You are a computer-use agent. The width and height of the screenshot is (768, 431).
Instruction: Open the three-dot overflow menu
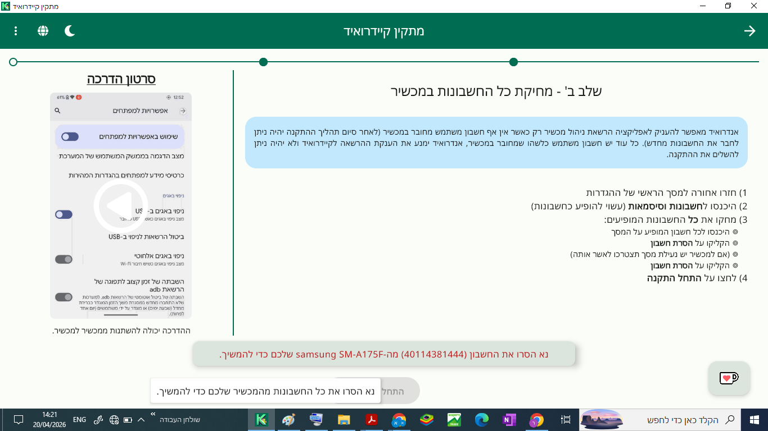coord(16,31)
